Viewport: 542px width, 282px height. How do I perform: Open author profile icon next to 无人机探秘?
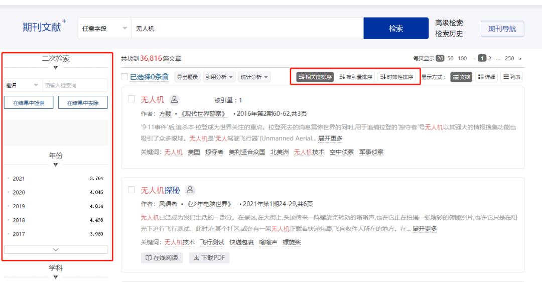(x=190, y=190)
